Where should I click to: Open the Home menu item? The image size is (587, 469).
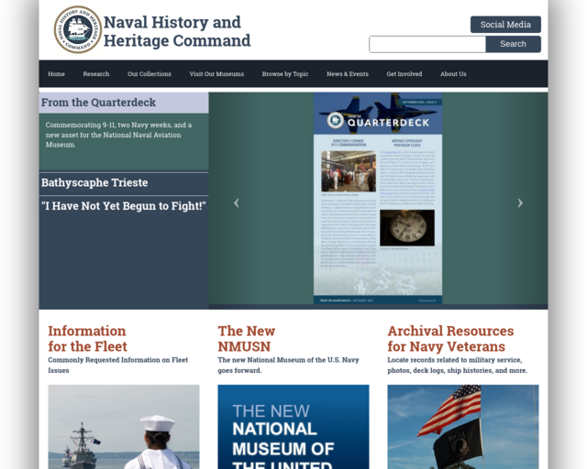[x=57, y=74]
